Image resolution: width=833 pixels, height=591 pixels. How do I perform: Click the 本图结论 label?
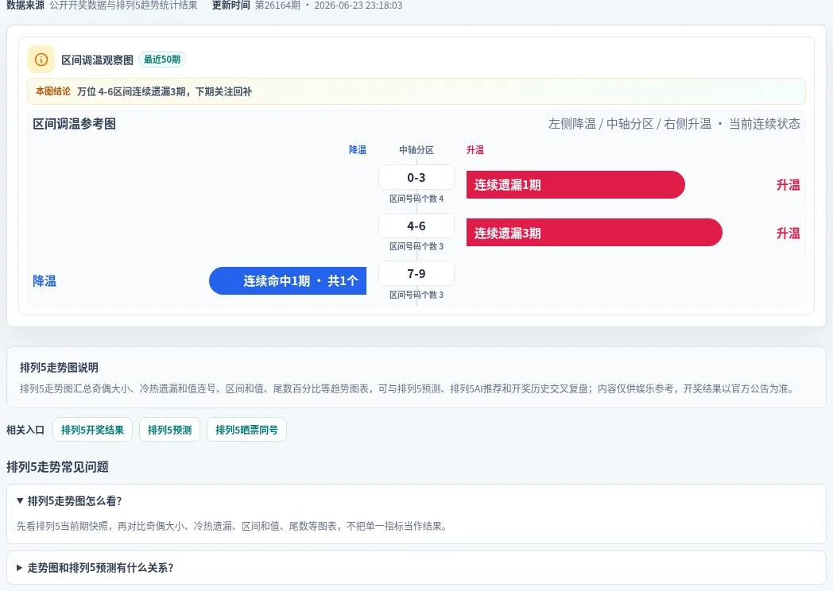click(x=52, y=91)
